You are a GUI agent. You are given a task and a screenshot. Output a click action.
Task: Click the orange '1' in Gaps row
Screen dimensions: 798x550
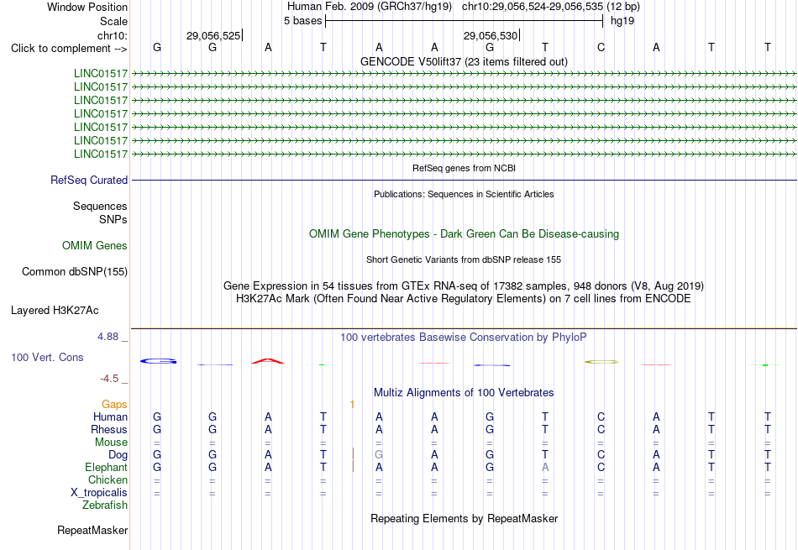coord(352,405)
